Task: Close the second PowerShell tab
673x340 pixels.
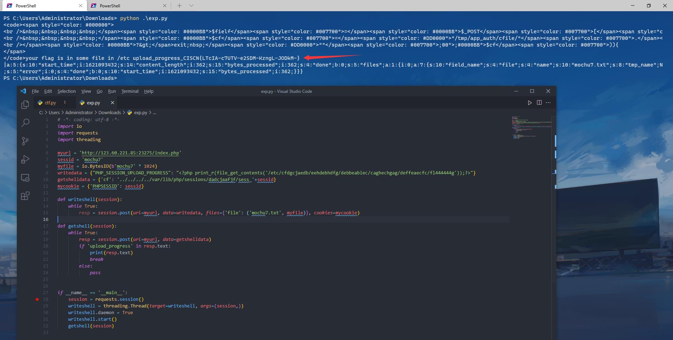Action: [165, 6]
